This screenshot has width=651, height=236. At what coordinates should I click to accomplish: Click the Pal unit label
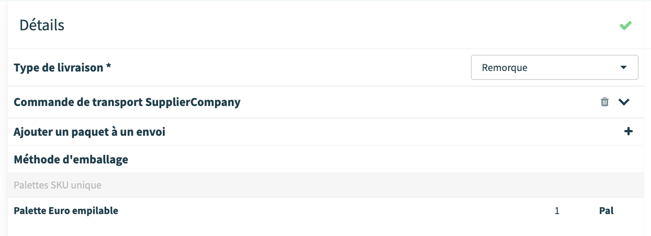point(606,211)
